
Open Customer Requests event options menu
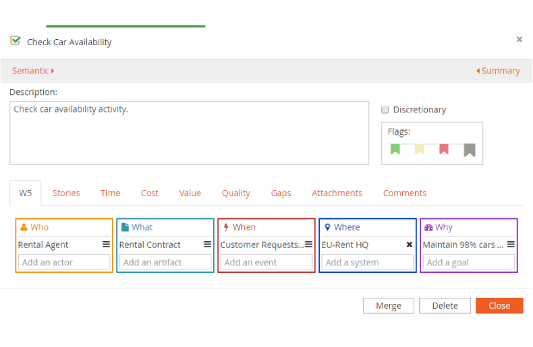click(x=308, y=245)
